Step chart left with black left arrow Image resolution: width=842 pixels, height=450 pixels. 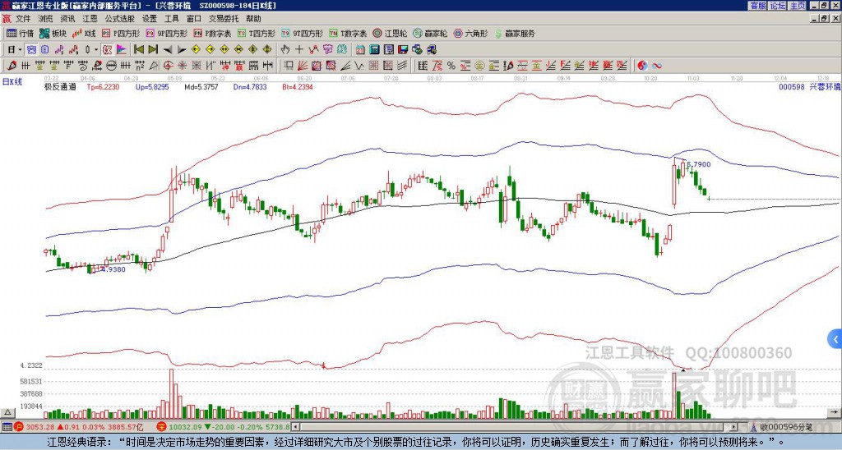[x=168, y=49]
